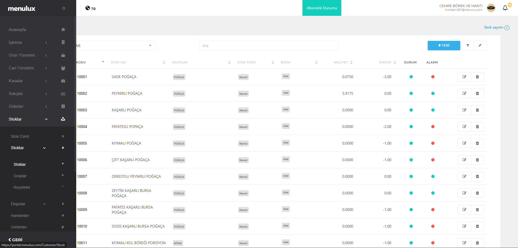Open Abonelik Durumu button

coord(322,8)
